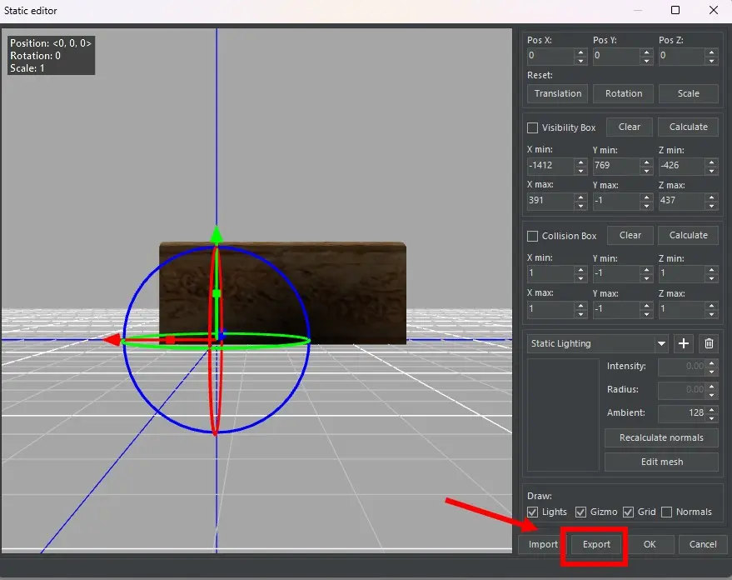Enable the Visibility Box checkbox
The image size is (732, 580).
(533, 128)
